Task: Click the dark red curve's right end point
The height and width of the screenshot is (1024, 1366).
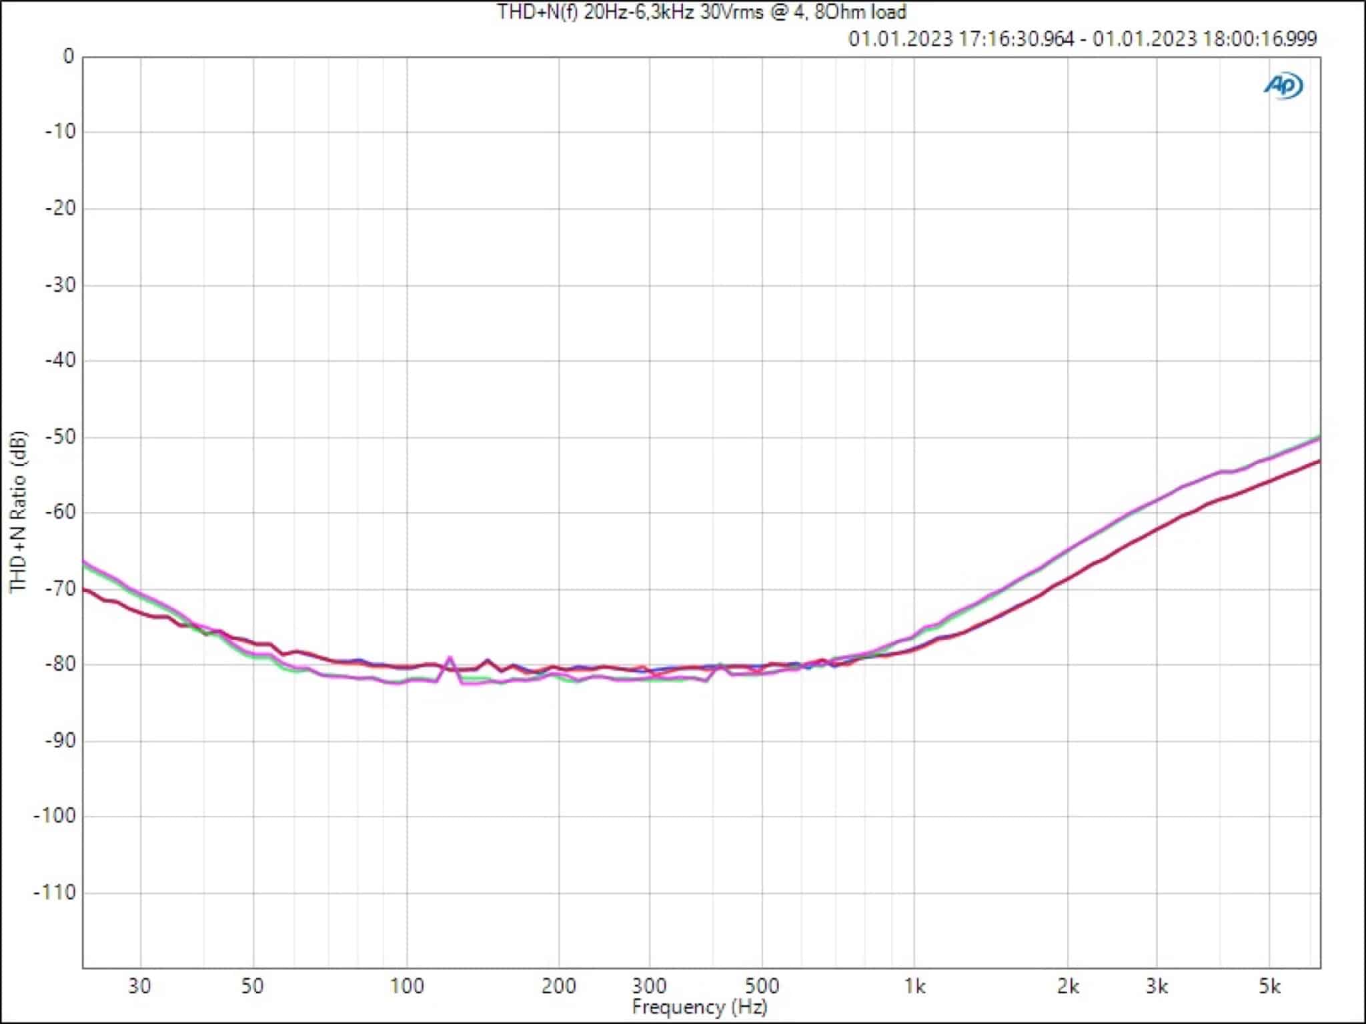Action: click(x=1318, y=461)
